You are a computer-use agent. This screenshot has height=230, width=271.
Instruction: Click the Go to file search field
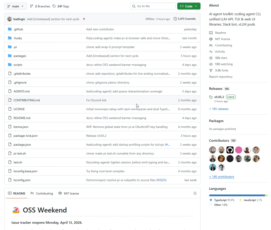153,6
